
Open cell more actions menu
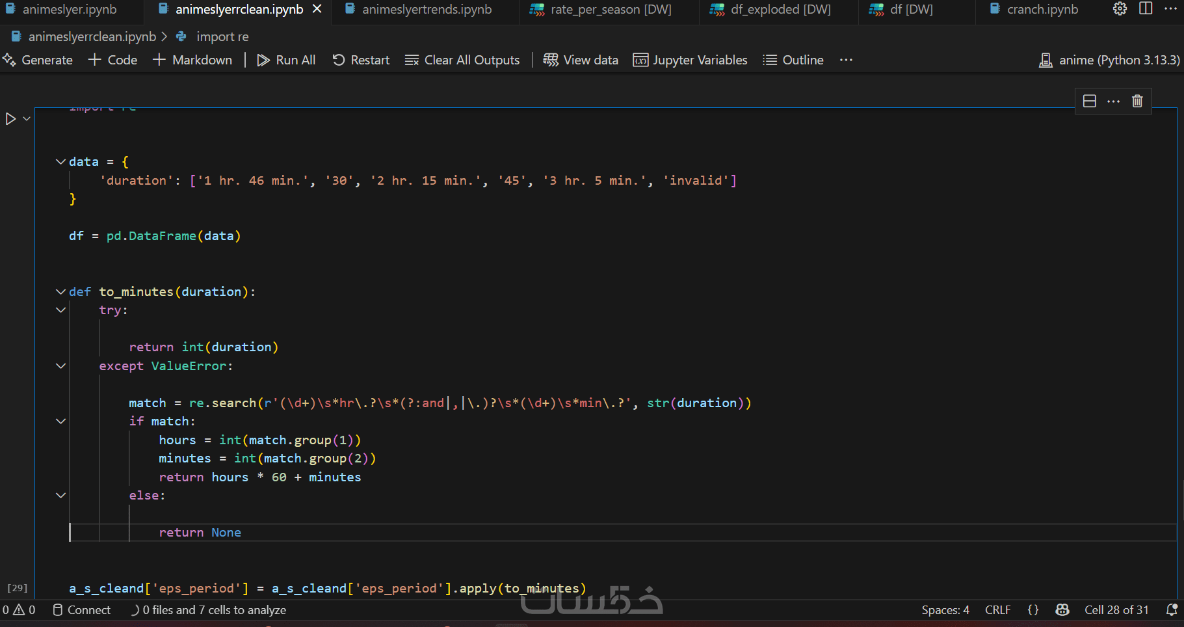pyautogui.click(x=1114, y=101)
